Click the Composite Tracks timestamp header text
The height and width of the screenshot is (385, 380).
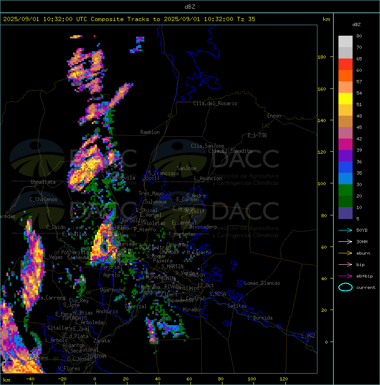(129, 19)
